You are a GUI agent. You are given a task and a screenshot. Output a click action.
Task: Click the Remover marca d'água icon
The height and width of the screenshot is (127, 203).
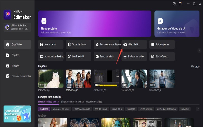97,44
